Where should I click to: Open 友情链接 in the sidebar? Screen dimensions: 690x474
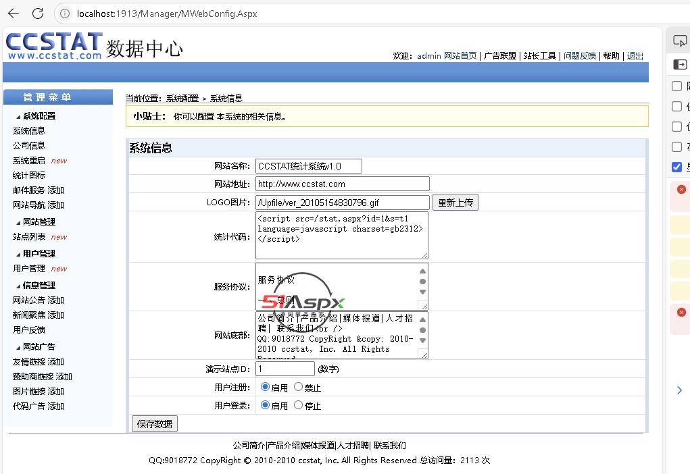tap(29, 362)
